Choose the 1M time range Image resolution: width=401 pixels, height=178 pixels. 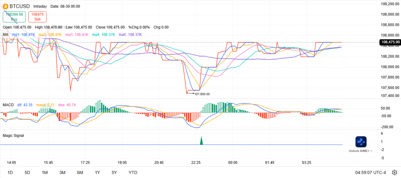point(45,173)
